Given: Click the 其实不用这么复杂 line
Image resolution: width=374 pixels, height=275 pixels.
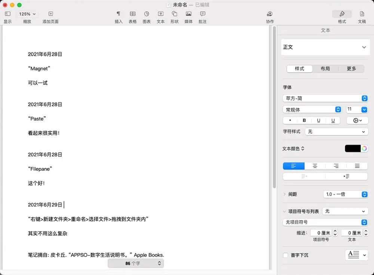Looking at the screenshot, I should point(47,233).
